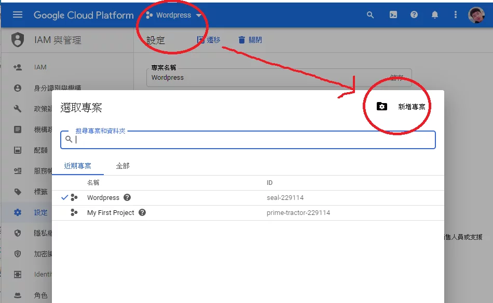Open the IAM sidebar item

point(40,67)
